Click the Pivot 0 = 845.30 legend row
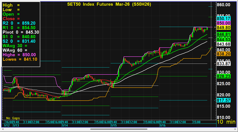The image size is (238, 132). [x=20, y=32]
